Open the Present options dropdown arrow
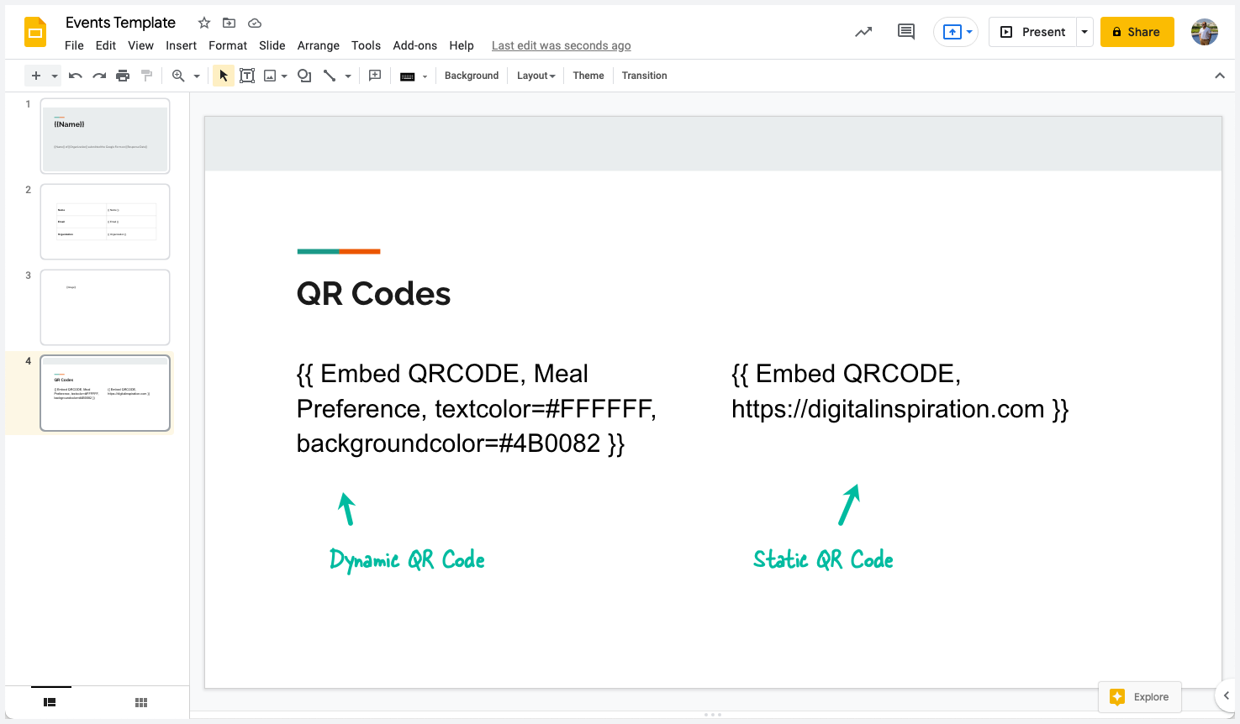The image size is (1240, 724). click(x=1084, y=31)
